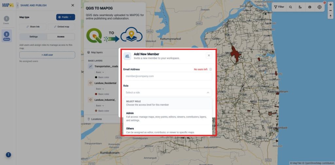Screen dimensions: 335x165
Task: Click the Kumbakonam map label
Action: 110,153
